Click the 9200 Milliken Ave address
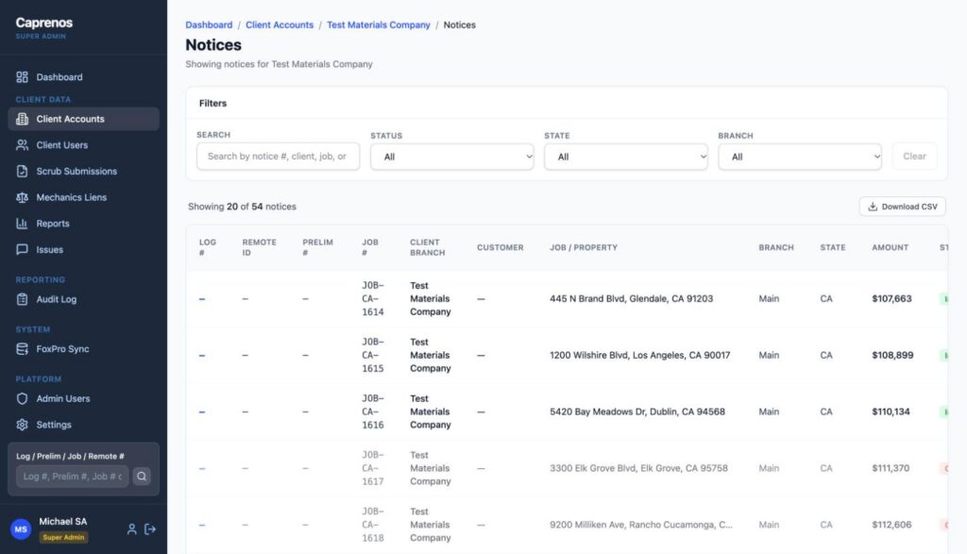Viewport: 967px width, 554px height. click(641, 525)
